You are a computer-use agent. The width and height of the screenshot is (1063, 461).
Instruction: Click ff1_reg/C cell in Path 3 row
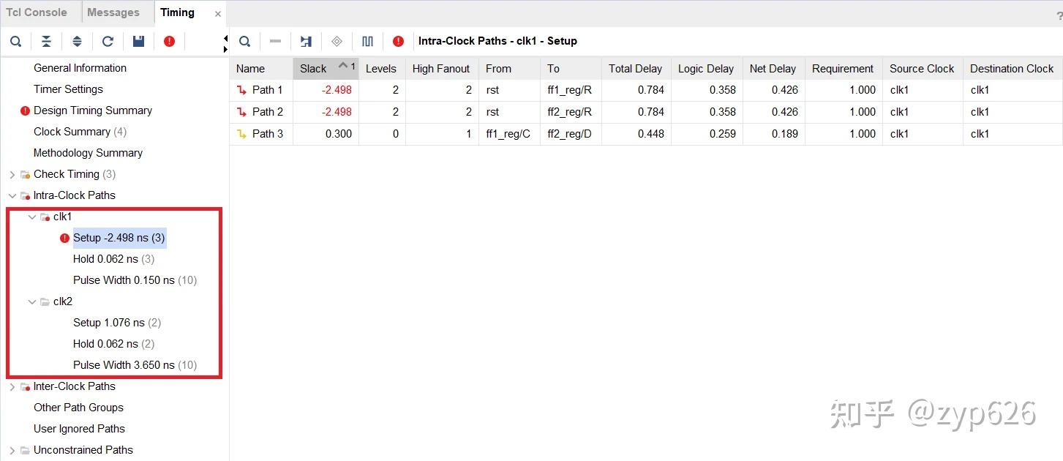(x=508, y=134)
